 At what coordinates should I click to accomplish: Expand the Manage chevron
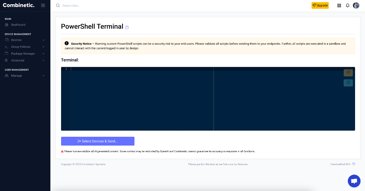[44, 76]
